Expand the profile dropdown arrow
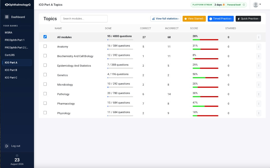The height and width of the screenshot is (168, 270). [260, 4]
